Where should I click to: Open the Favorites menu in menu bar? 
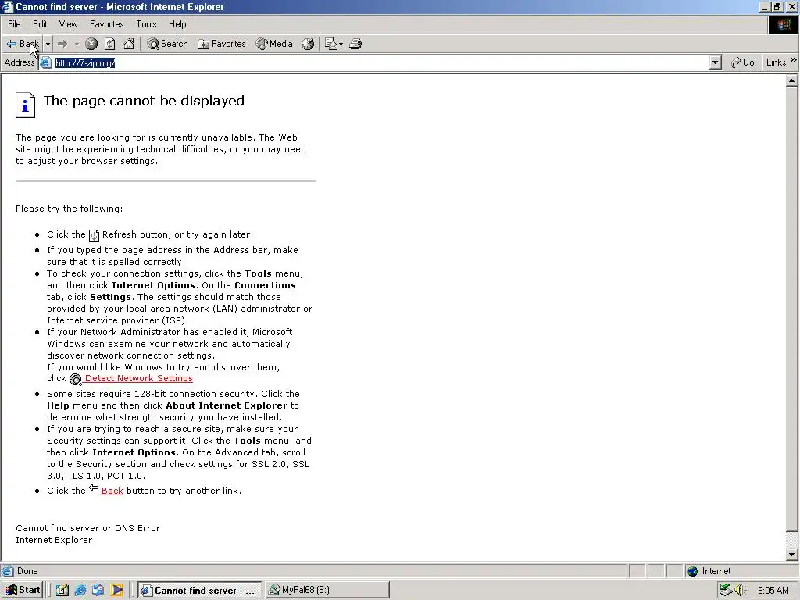(x=106, y=24)
